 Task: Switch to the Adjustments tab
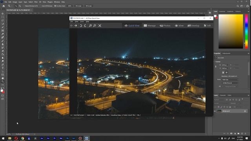[x=226, y=53]
